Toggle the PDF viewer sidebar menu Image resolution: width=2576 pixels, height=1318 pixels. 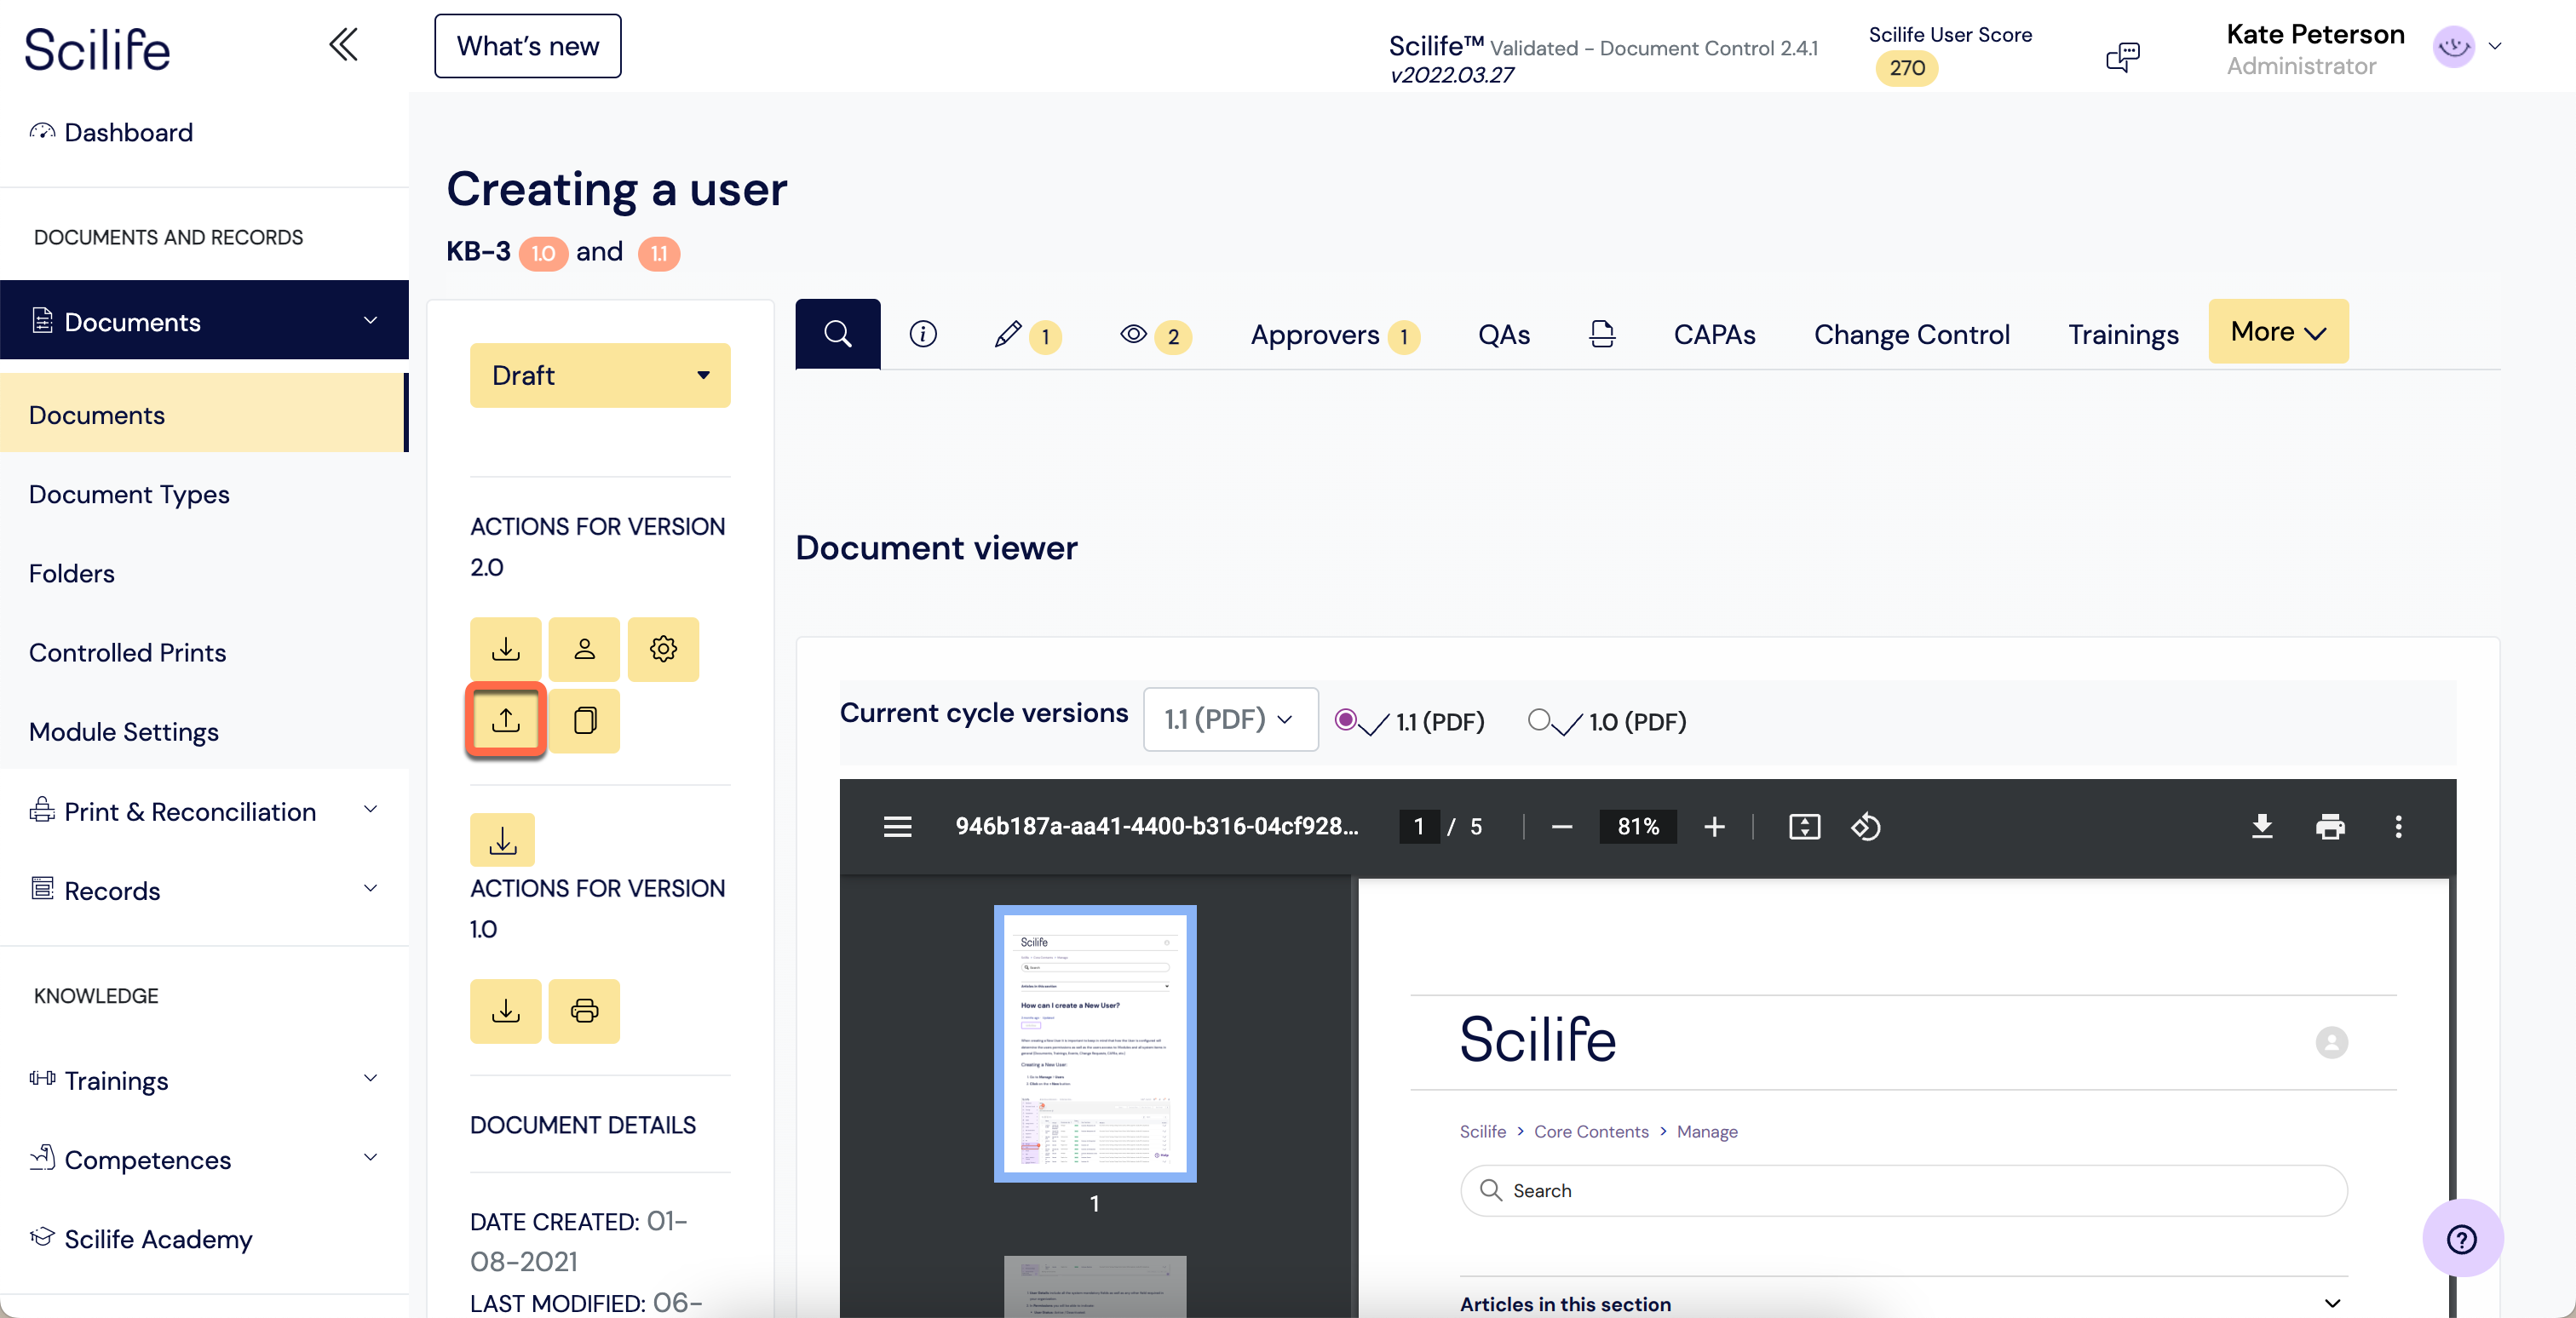[897, 827]
